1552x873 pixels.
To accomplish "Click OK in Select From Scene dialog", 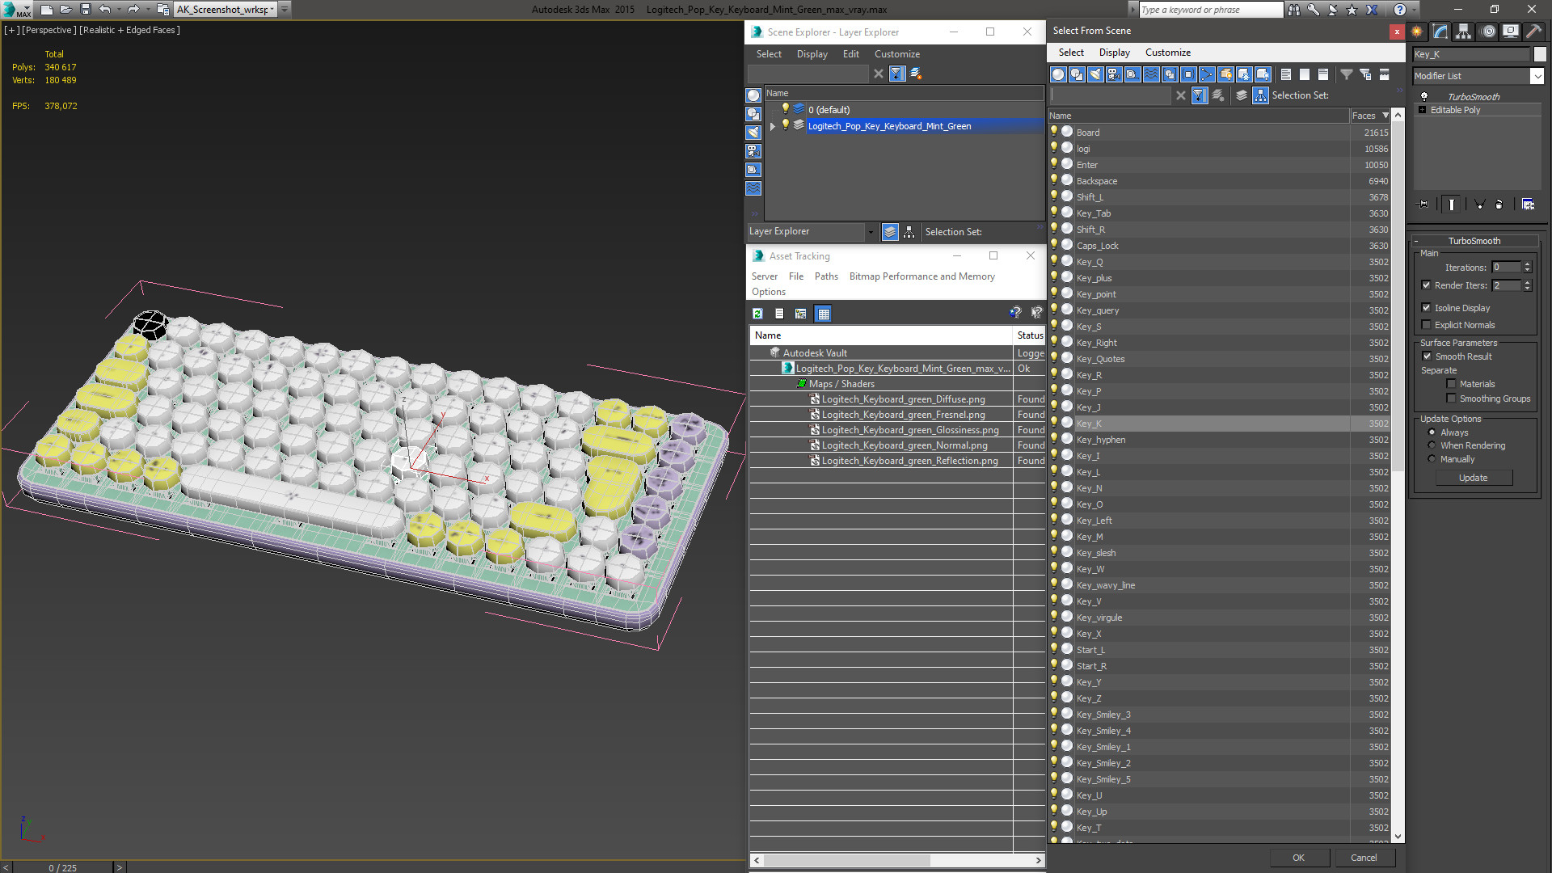I will pyautogui.click(x=1298, y=858).
